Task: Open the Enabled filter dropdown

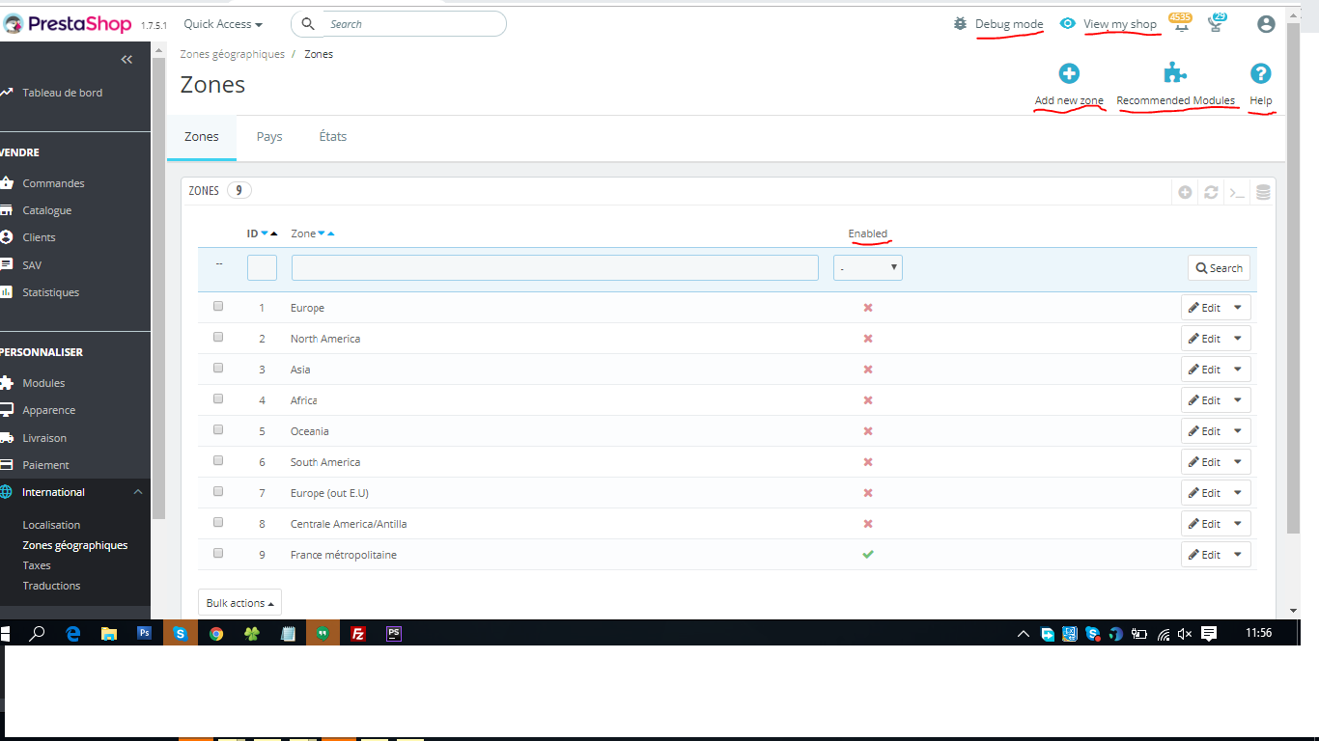Action: (x=868, y=267)
